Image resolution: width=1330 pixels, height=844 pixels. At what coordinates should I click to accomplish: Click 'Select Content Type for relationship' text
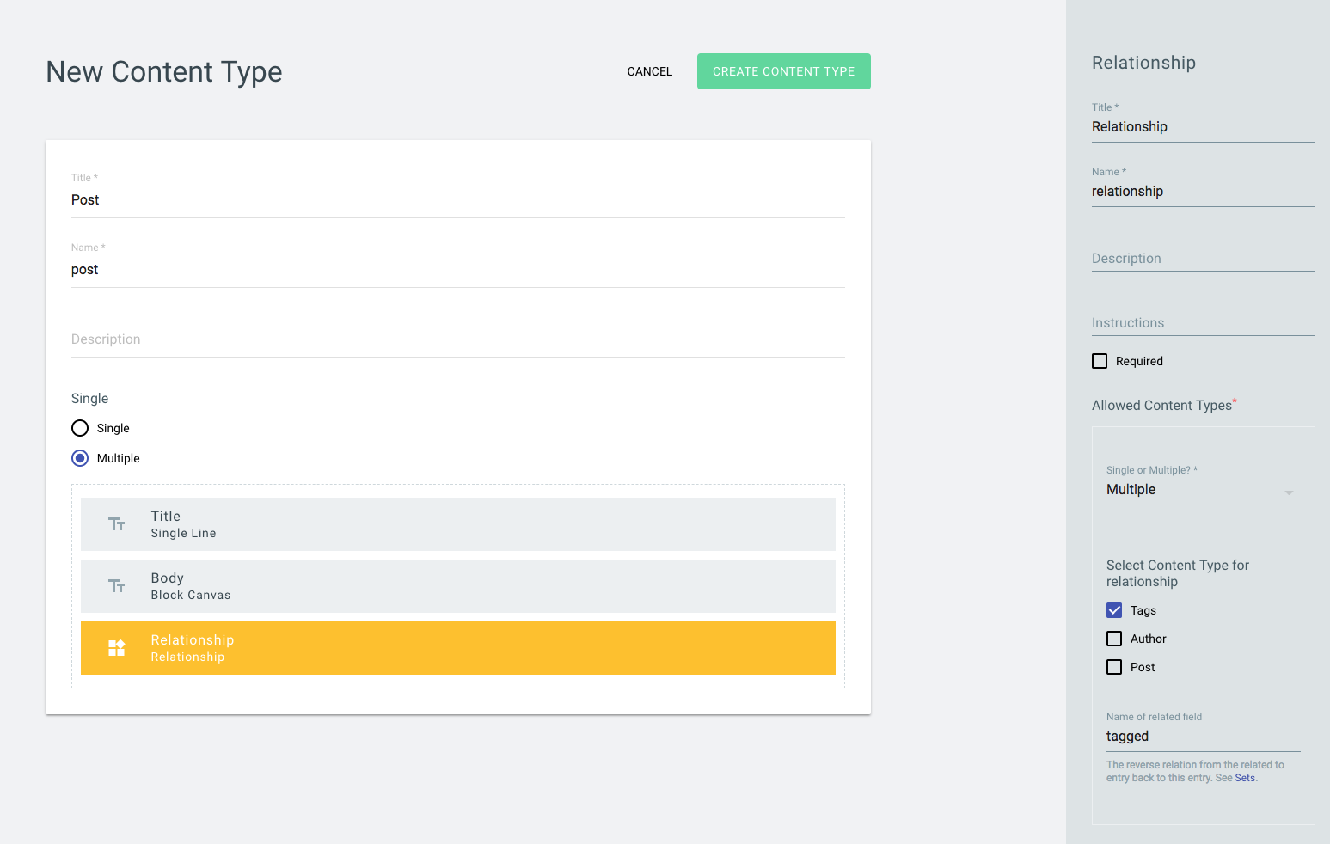point(1178,573)
